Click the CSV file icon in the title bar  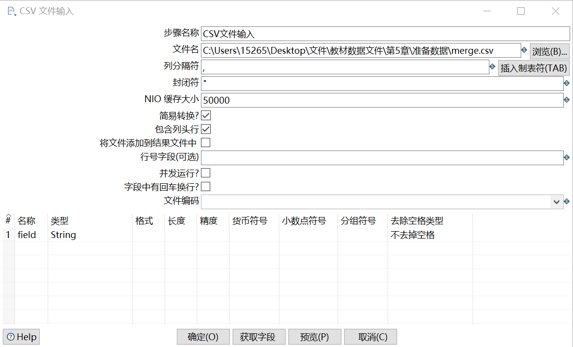pos(12,11)
